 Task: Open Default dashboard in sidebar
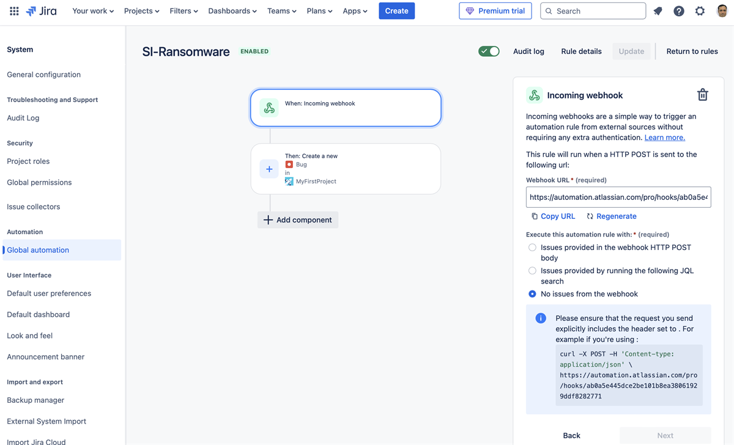point(39,314)
